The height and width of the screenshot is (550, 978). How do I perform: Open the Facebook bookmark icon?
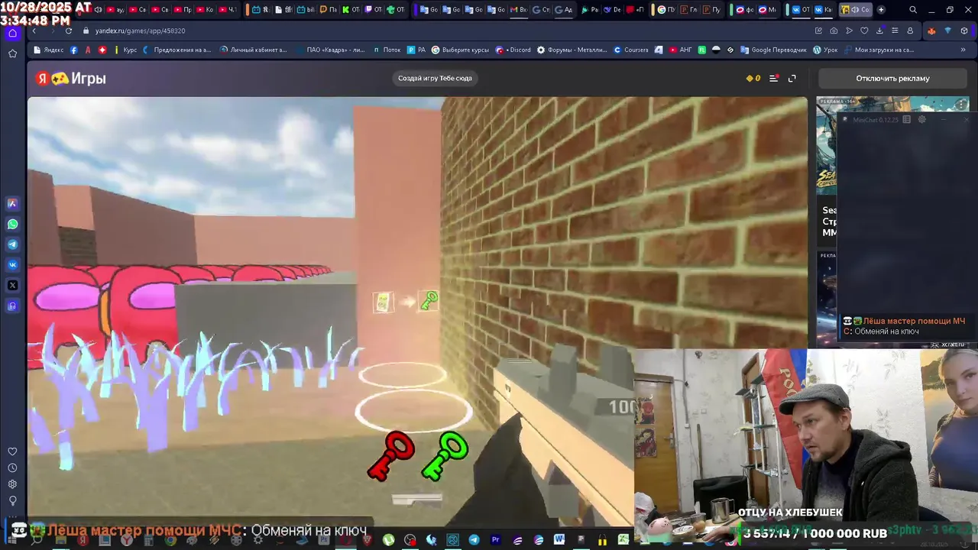coord(74,50)
